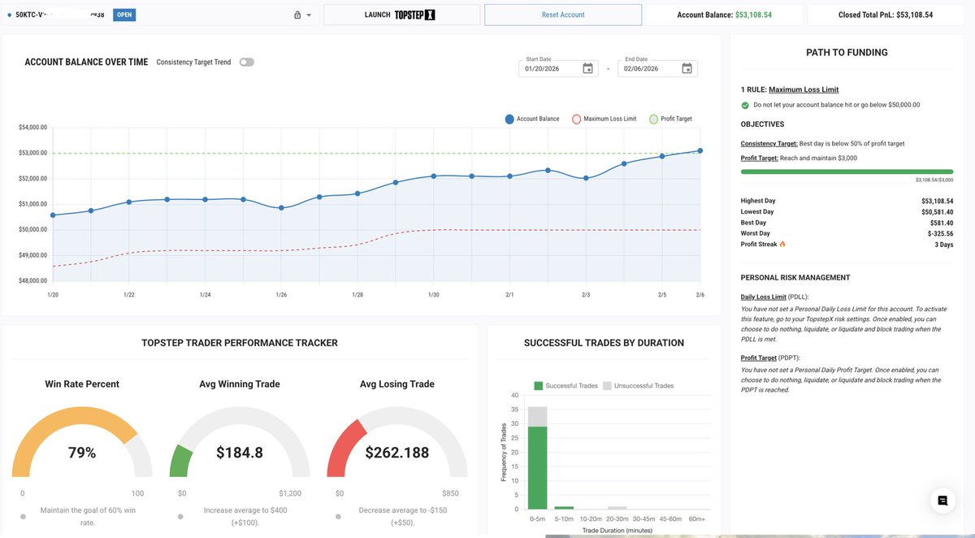Click the $184.8 Avg Winning Trade gauge
Image resolution: width=975 pixels, height=538 pixels.
[239, 441]
